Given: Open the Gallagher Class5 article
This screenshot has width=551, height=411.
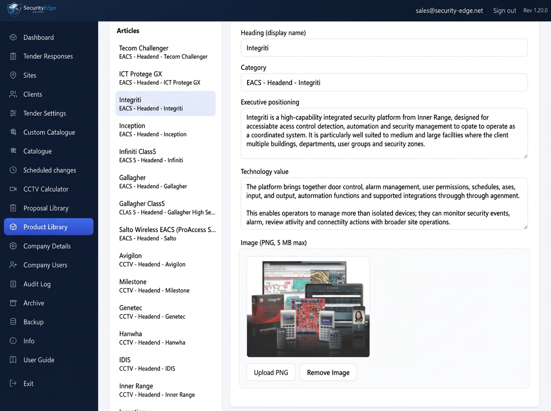Looking at the screenshot, I should 165,208.
